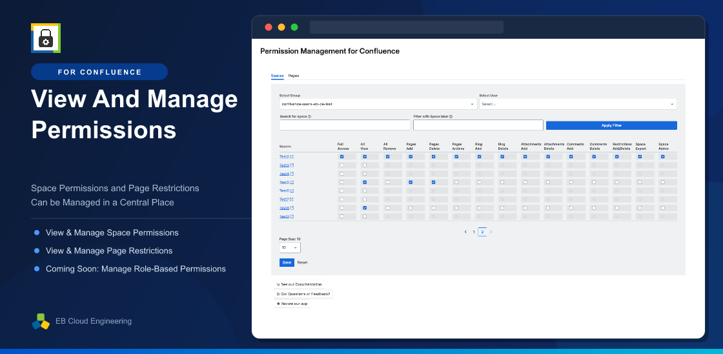Click the Restrictions Add/Delete column header
The height and width of the screenshot is (354, 723).
pos(622,146)
